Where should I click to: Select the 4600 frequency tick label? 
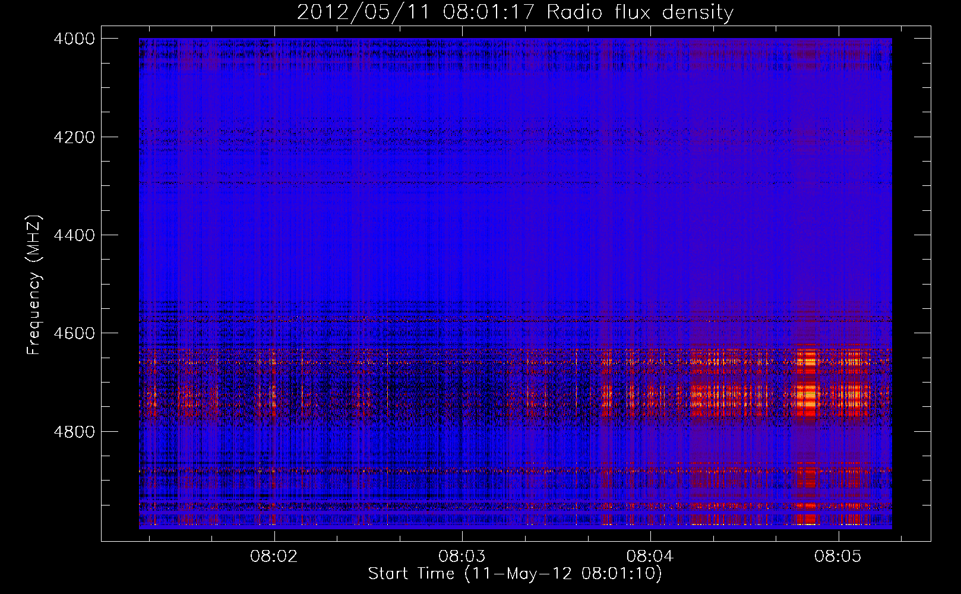click(x=74, y=333)
